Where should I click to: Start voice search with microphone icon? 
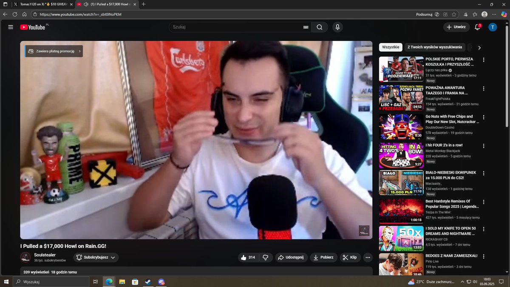click(x=337, y=27)
